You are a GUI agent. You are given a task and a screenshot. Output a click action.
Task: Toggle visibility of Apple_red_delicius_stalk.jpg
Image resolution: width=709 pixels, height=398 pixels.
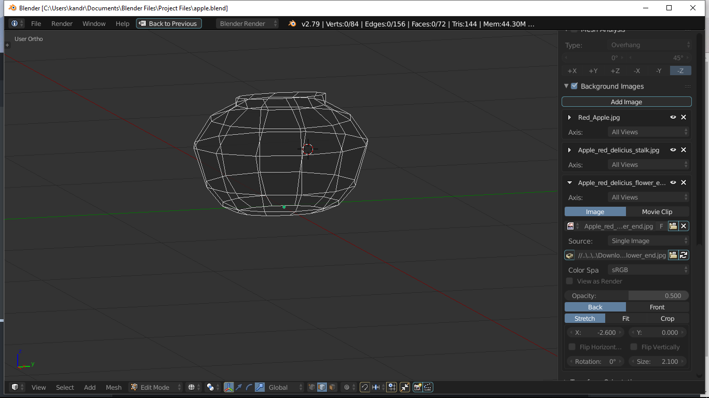[673, 150]
